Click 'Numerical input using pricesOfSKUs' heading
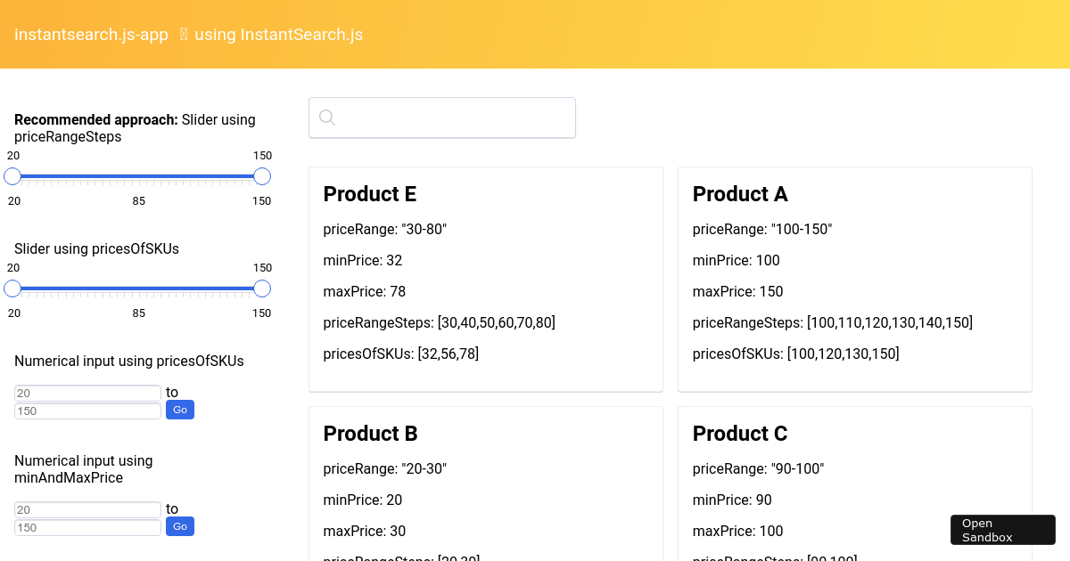The width and height of the screenshot is (1070, 561). click(129, 361)
